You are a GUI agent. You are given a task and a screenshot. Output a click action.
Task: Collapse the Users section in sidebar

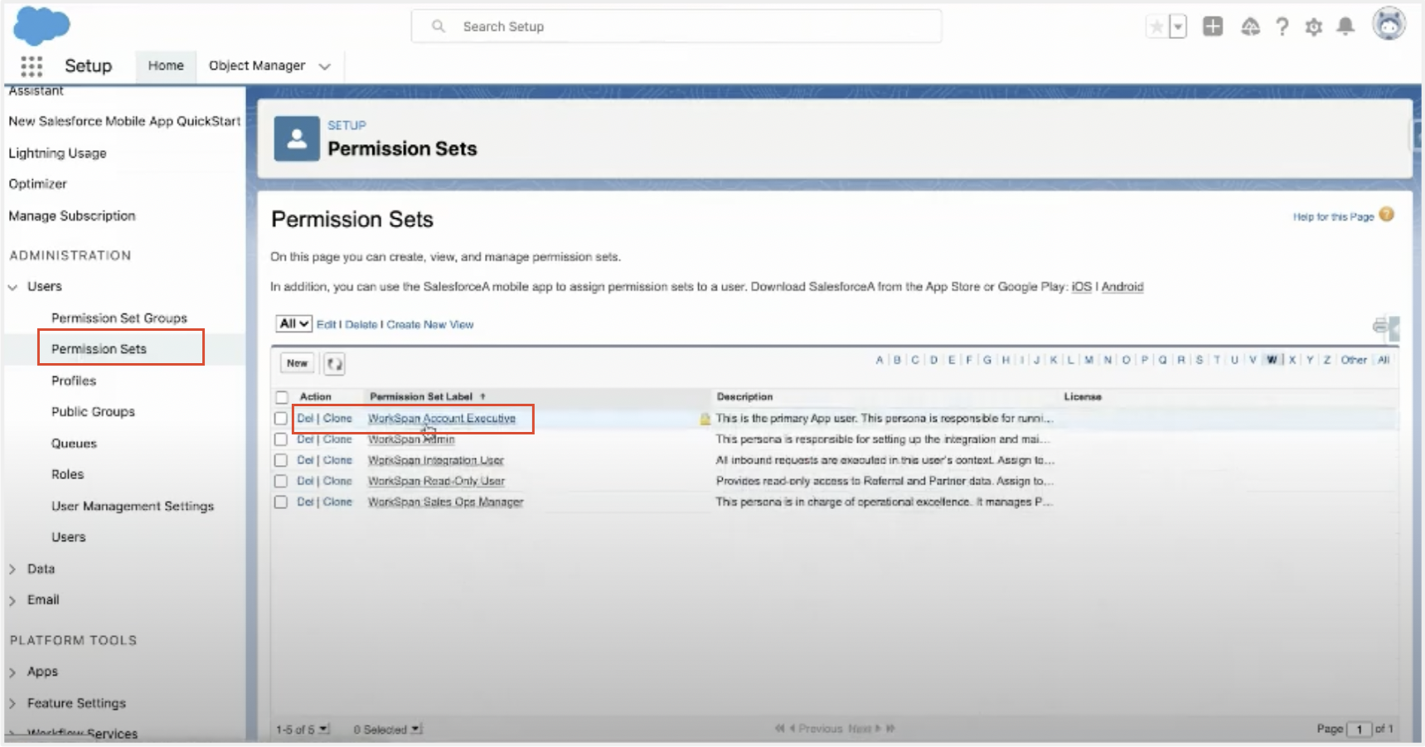[x=12, y=287]
